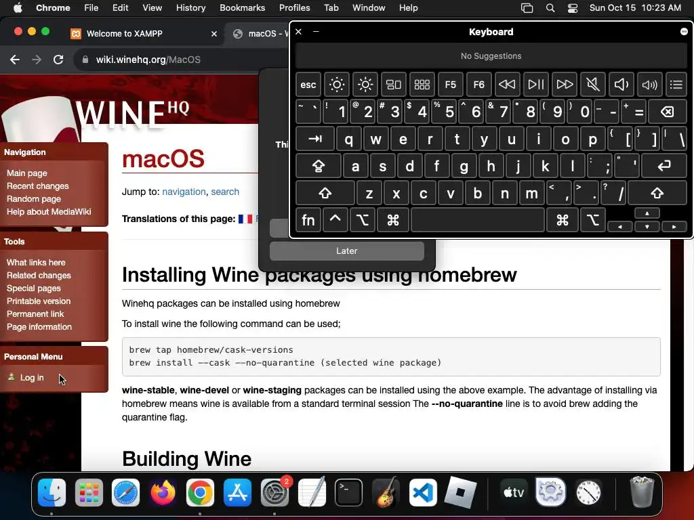Reload the WineHQ page
Screen dimensions: 694x520
pos(58,60)
